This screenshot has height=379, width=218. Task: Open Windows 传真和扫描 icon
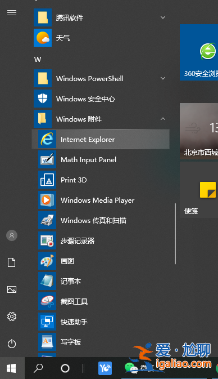(47, 220)
